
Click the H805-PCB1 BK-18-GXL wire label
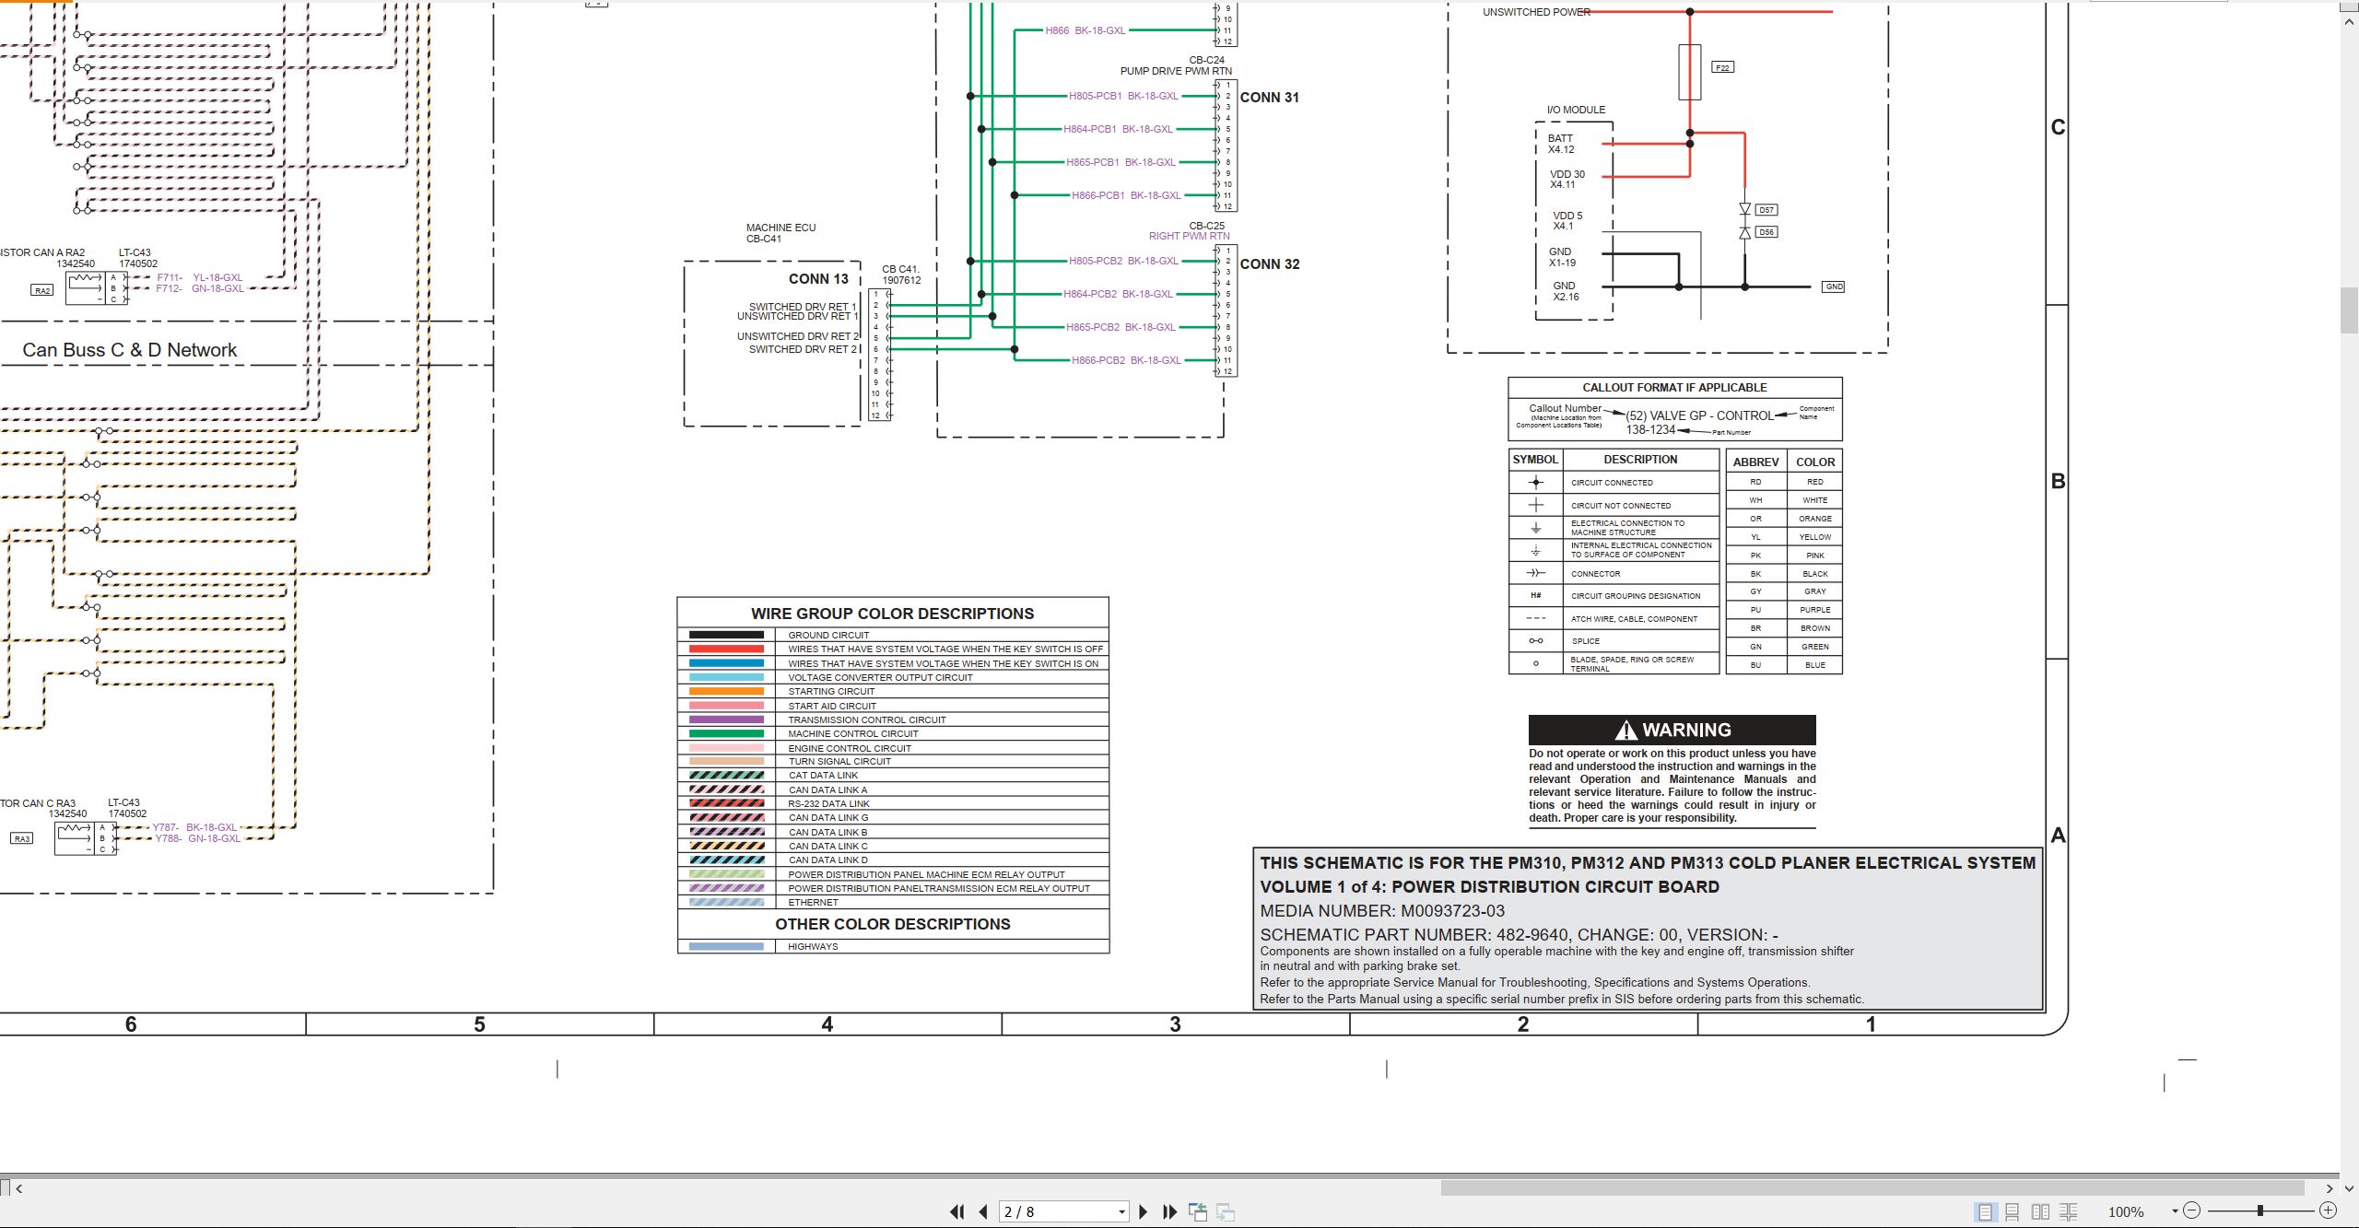(1123, 96)
